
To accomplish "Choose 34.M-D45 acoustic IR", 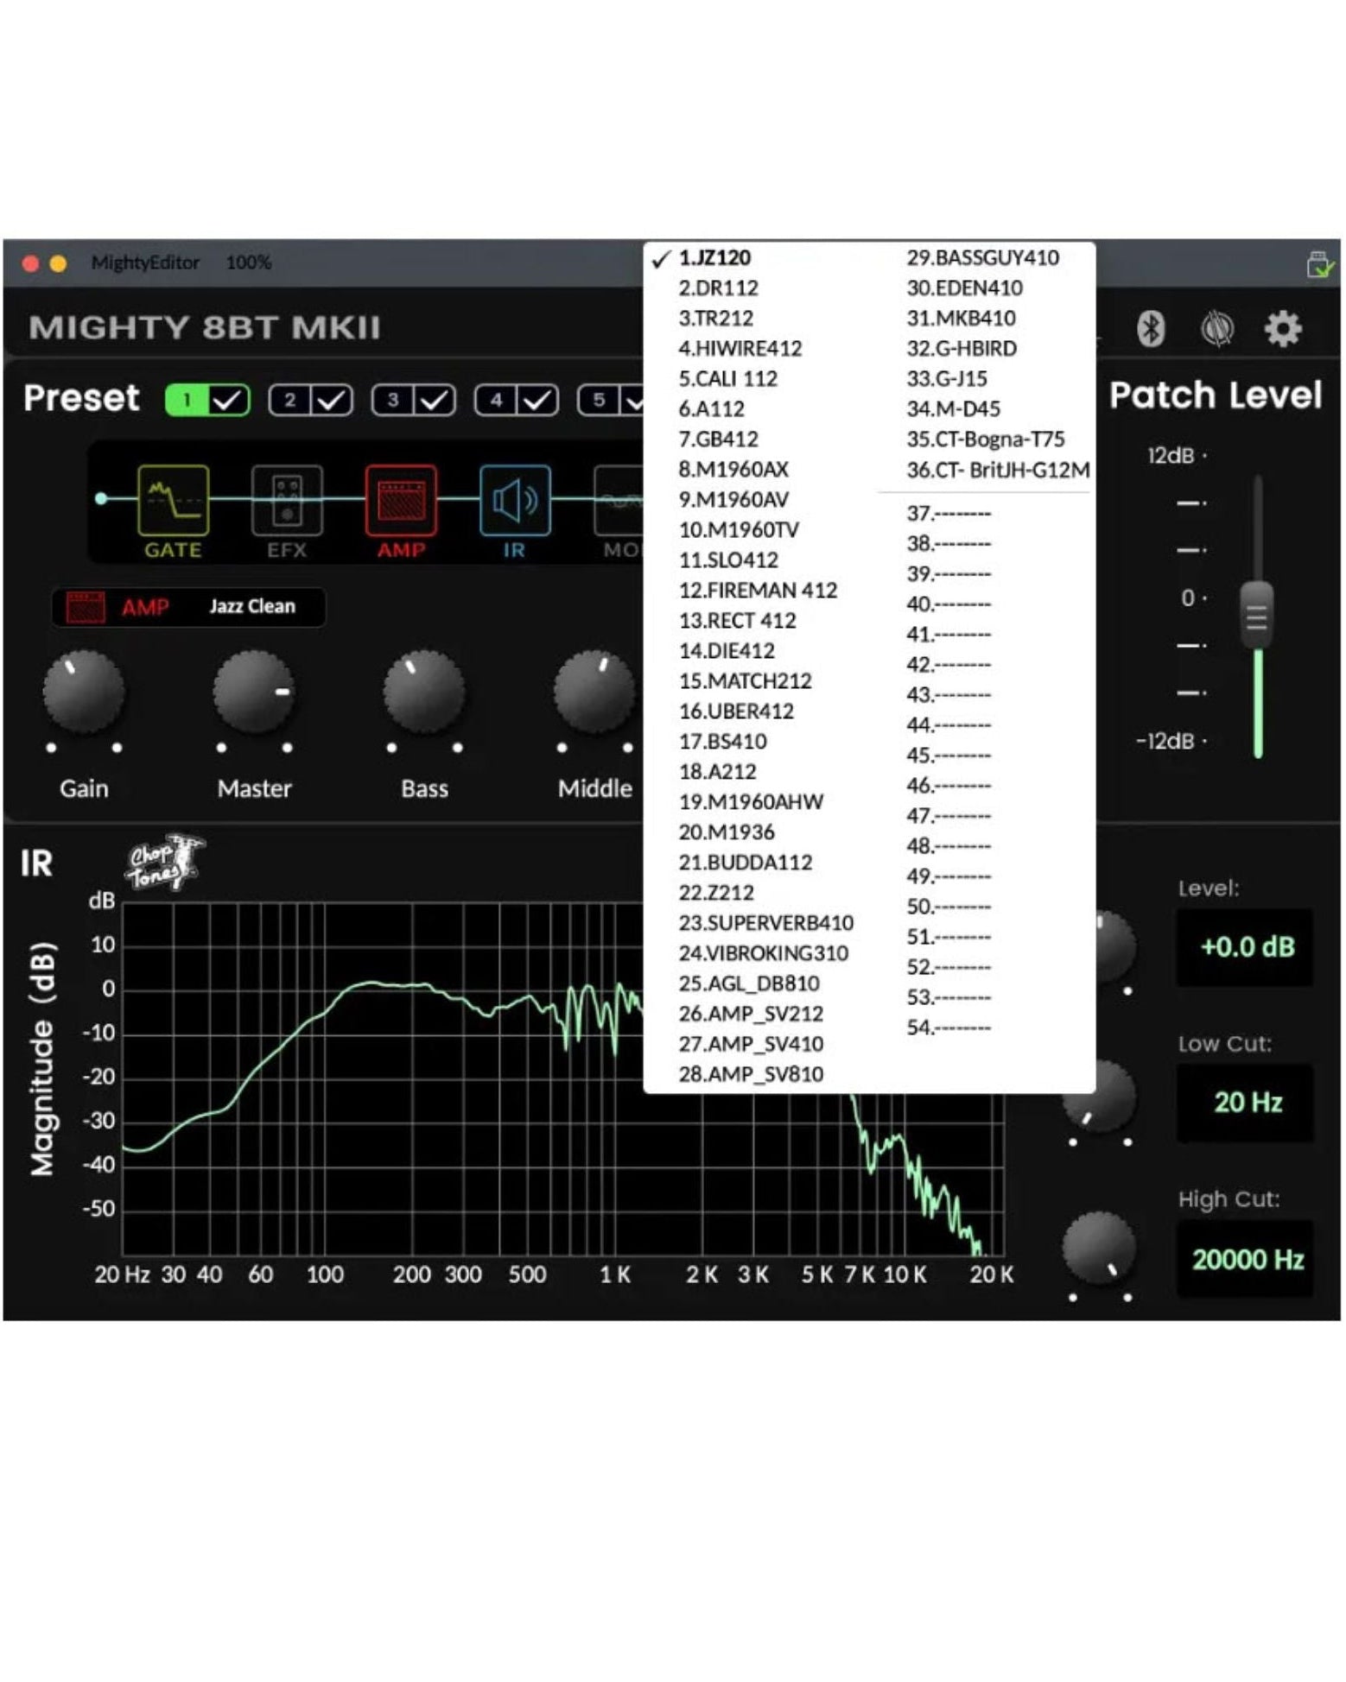I will (x=953, y=409).
